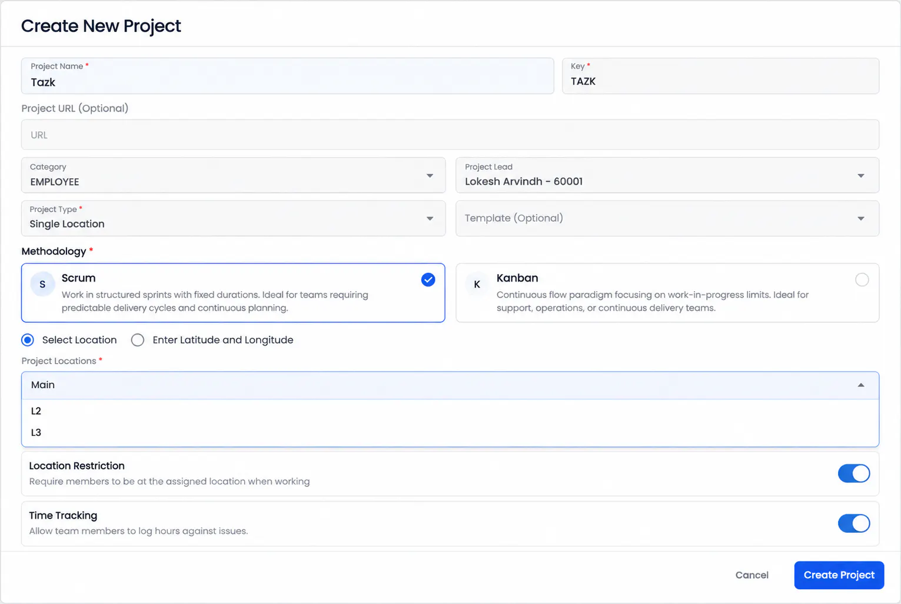The image size is (901, 604).
Task: Click the Kanban 'K' avatar icon
Action: tap(477, 284)
